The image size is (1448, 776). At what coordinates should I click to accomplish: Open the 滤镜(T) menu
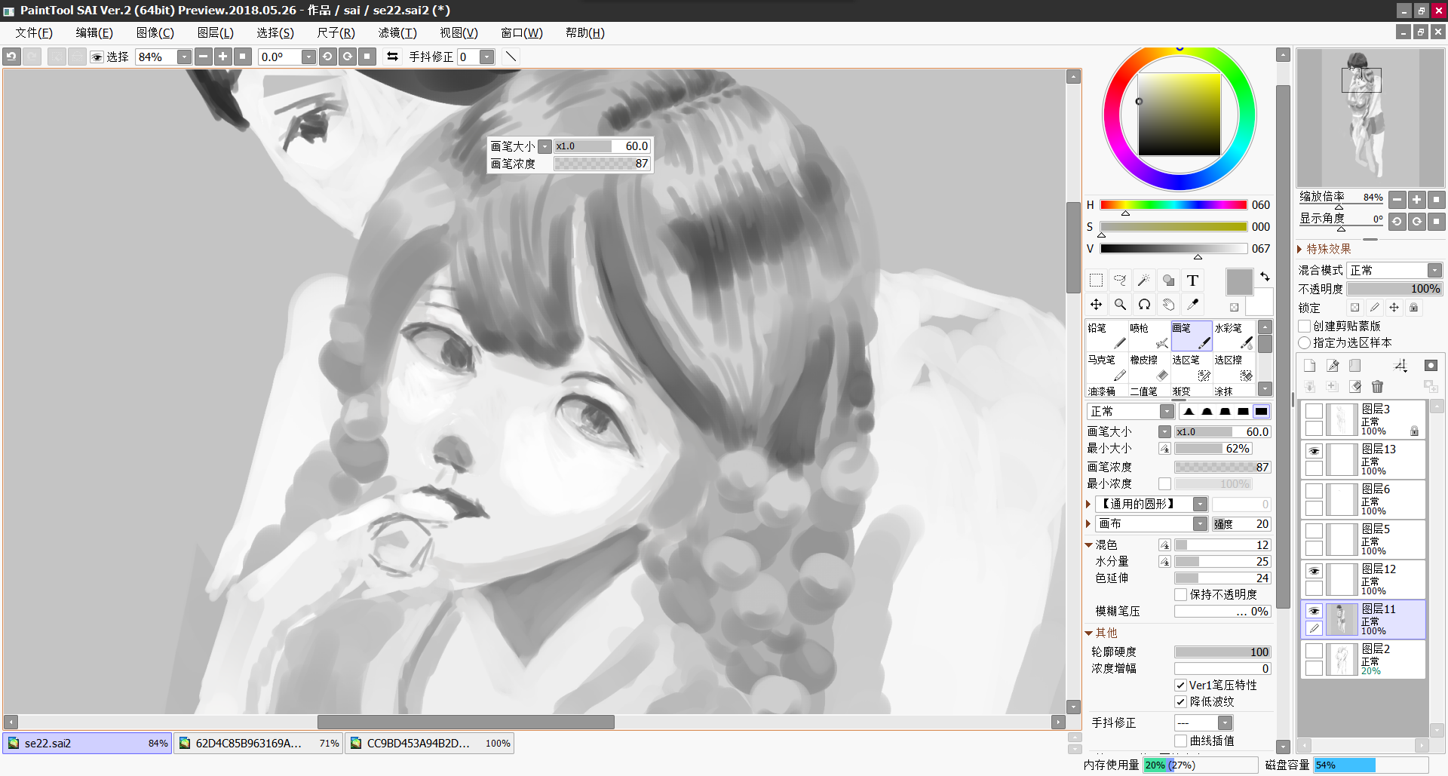point(397,32)
